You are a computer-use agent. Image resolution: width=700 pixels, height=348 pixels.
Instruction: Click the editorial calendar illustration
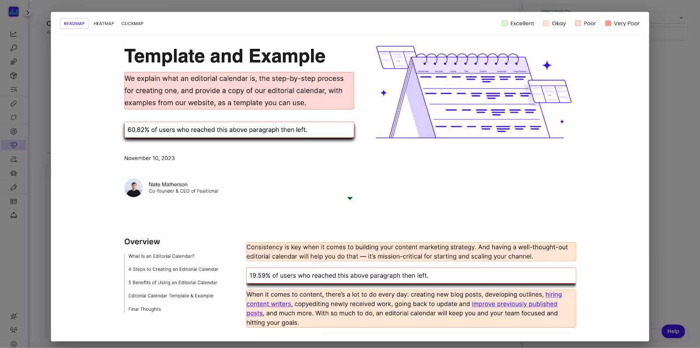click(x=474, y=92)
